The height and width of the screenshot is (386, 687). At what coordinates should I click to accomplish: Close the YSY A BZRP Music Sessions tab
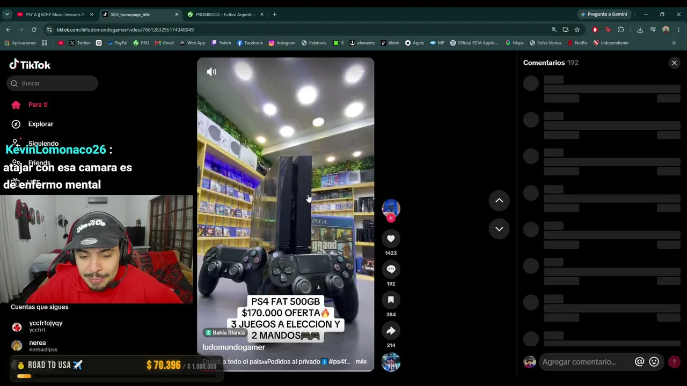(91, 14)
